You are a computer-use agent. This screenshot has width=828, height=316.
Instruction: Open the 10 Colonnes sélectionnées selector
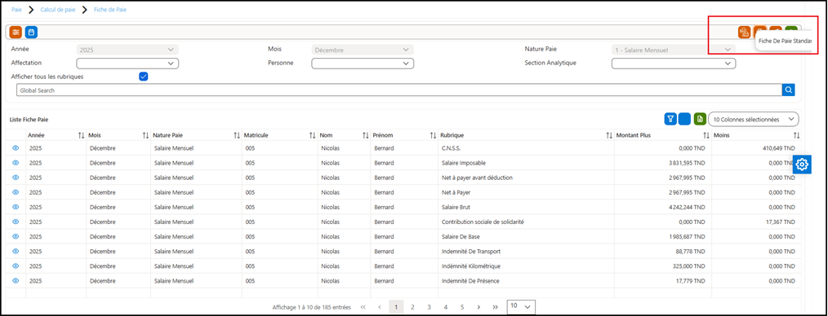point(754,120)
